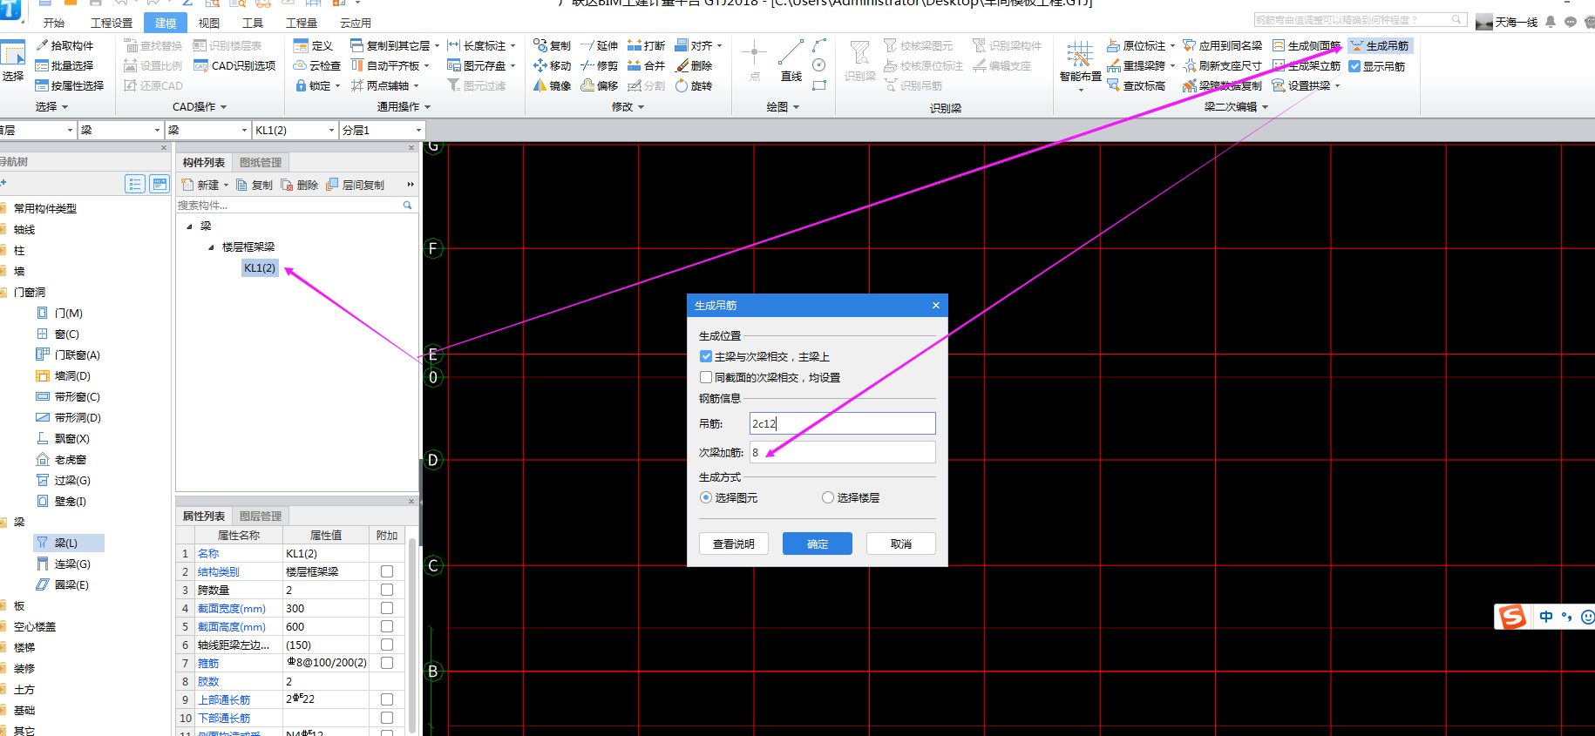This screenshot has width=1595, height=736.
Task: Open CAD识别选项 (CAD recognition options)
Action: (x=234, y=65)
